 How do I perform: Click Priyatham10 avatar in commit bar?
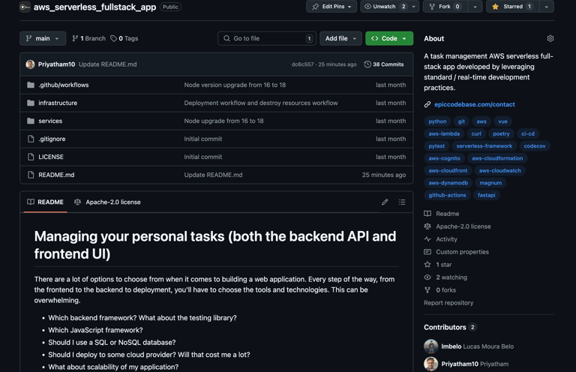pyautogui.click(x=30, y=64)
